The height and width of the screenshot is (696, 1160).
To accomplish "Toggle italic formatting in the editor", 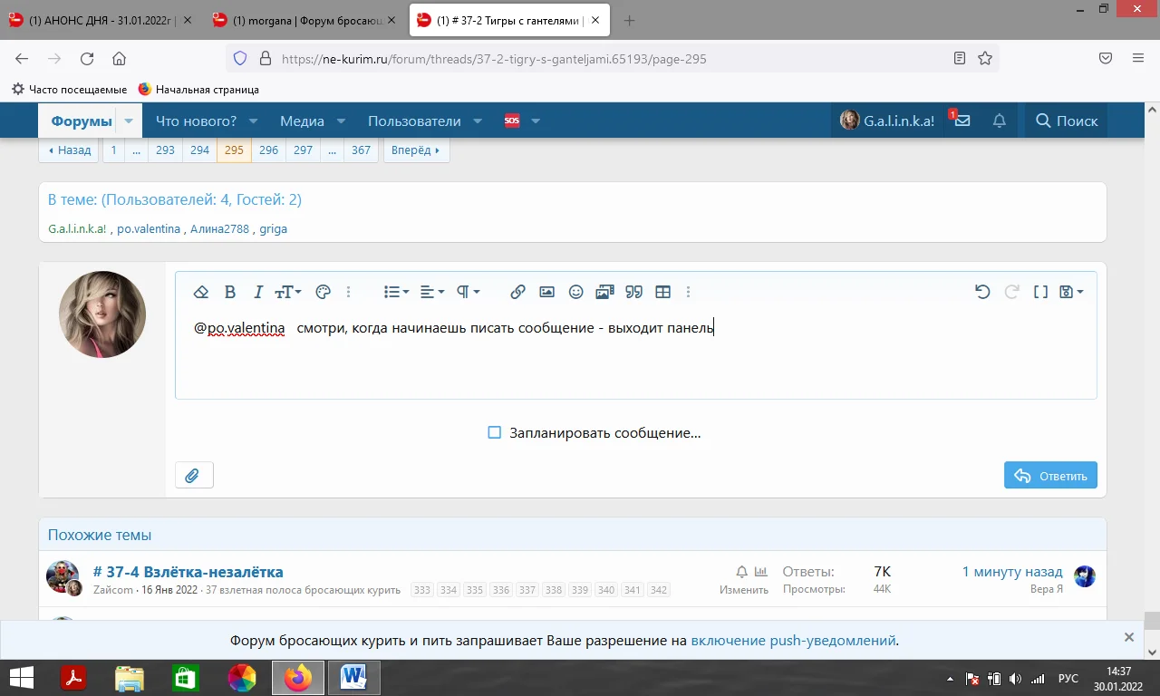I will [x=258, y=292].
